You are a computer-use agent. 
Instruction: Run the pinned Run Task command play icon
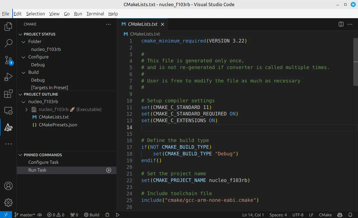[109, 170]
